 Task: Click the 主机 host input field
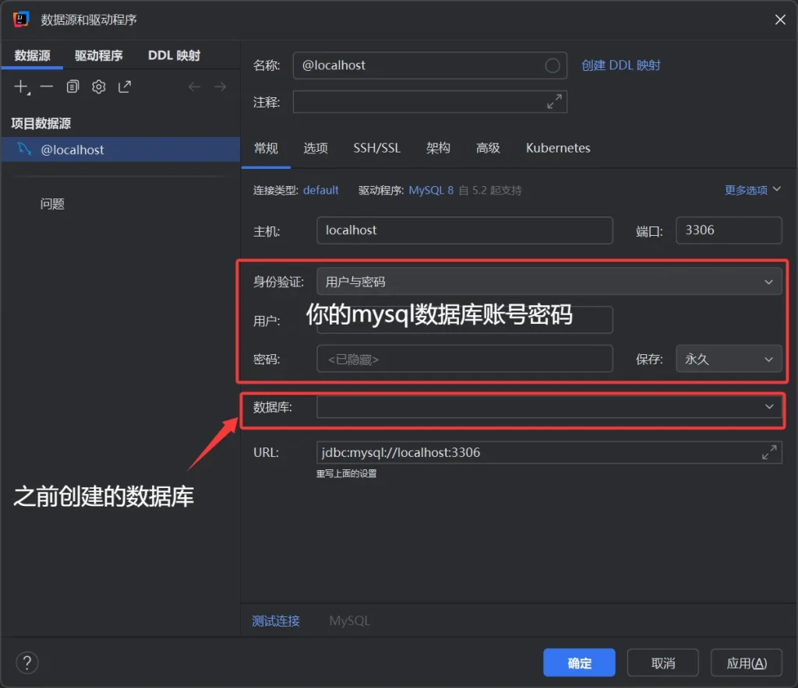464,230
